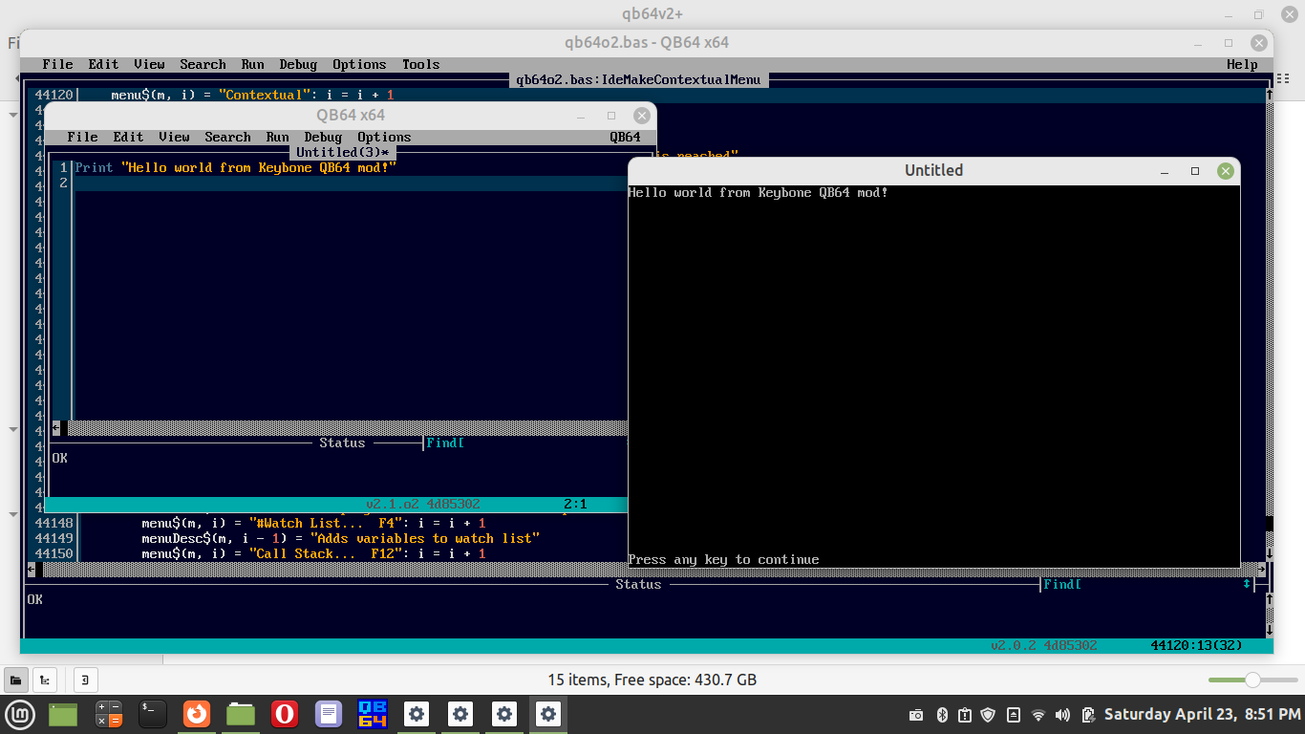
Task: Open the Linux Mint start menu
Action: tap(20, 714)
